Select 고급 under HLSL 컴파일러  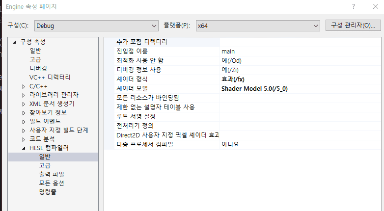coord(45,165)
